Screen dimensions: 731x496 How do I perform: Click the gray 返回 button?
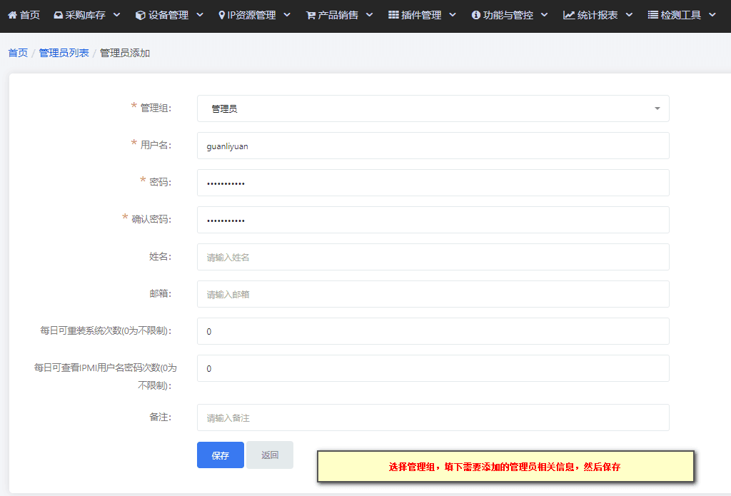pos(270,455)
